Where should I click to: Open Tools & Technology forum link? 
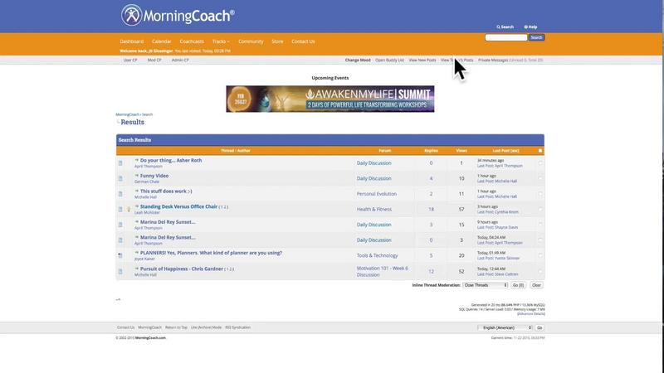[377, 255]
